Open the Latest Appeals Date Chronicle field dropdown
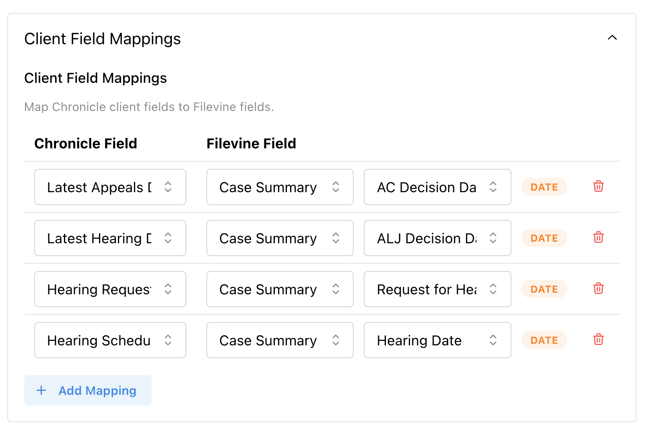This screenshot has width=647, height=427. tap(110, 187)
